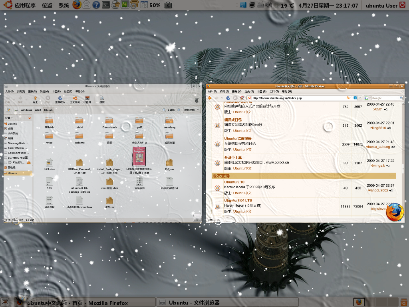The height and width of the screenshot is (307, 409).
Task: Open the Ubuntu 8.04 LTS forum link
Action: (x=238, y=201)
